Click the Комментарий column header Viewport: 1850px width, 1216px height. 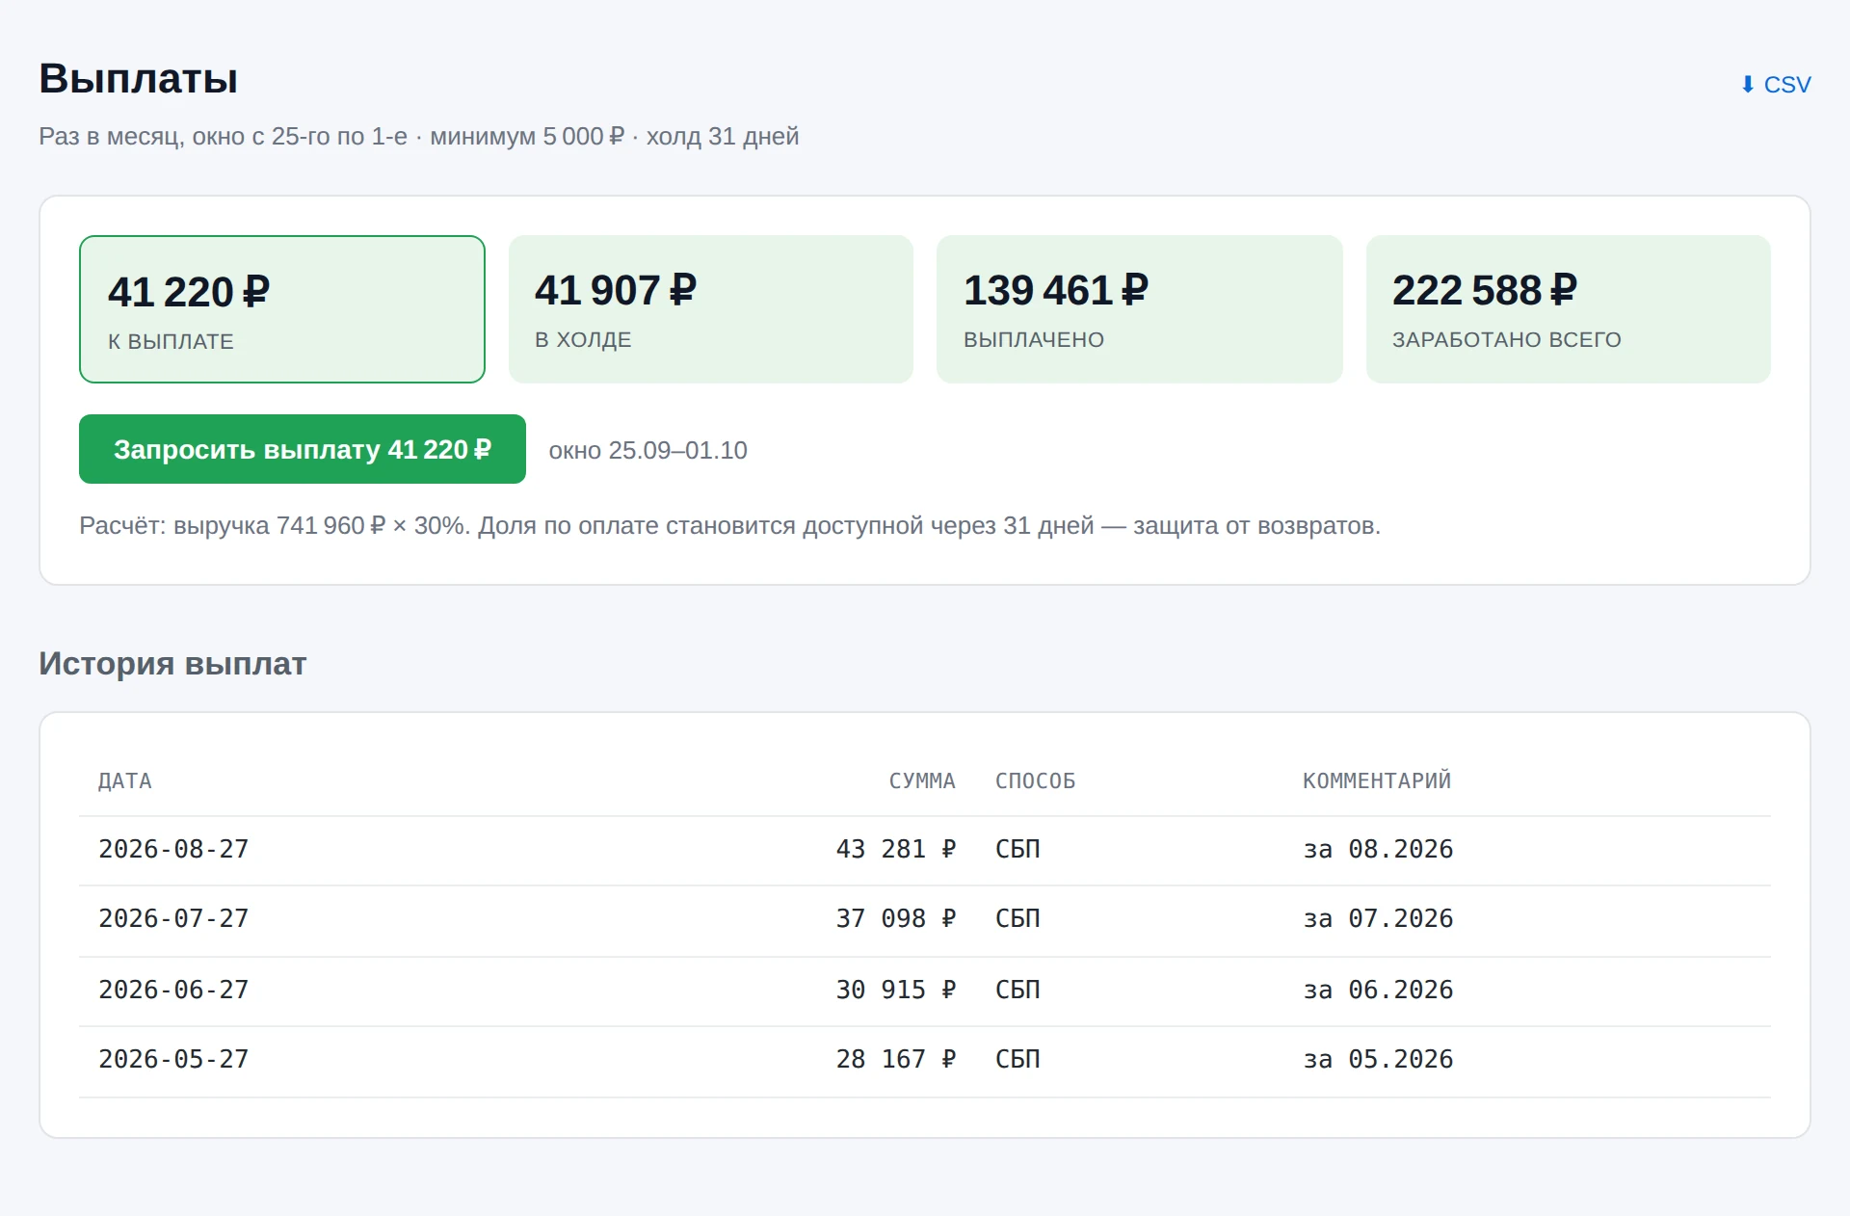[1377, 780]
